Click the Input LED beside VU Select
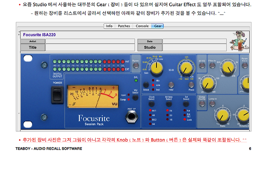This screenshot has width=267, height=169. coord(129,95)
